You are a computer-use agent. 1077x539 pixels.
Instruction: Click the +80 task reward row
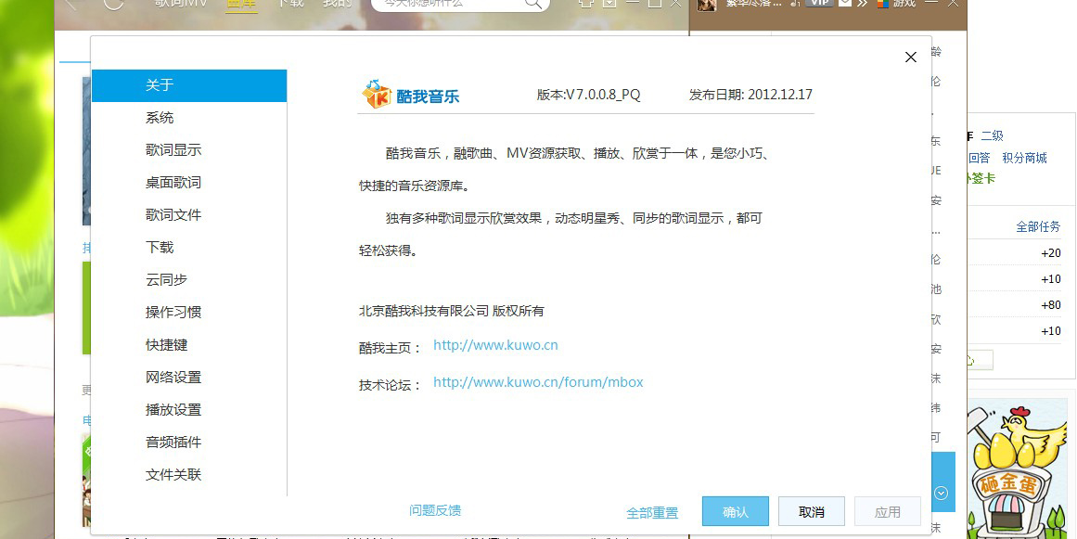pyautogui.click(x=1015, y=305)
